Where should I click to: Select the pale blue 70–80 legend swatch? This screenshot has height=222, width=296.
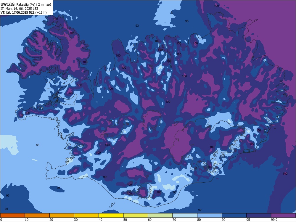pos(185,215)
